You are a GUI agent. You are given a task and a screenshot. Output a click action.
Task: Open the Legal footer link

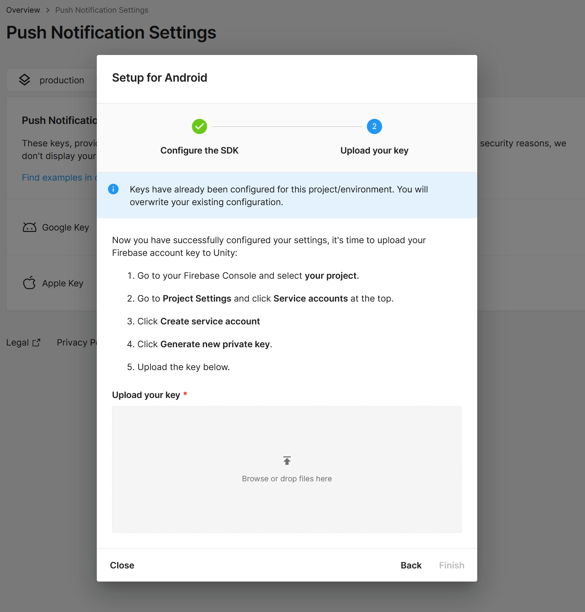tap(18, 343)
